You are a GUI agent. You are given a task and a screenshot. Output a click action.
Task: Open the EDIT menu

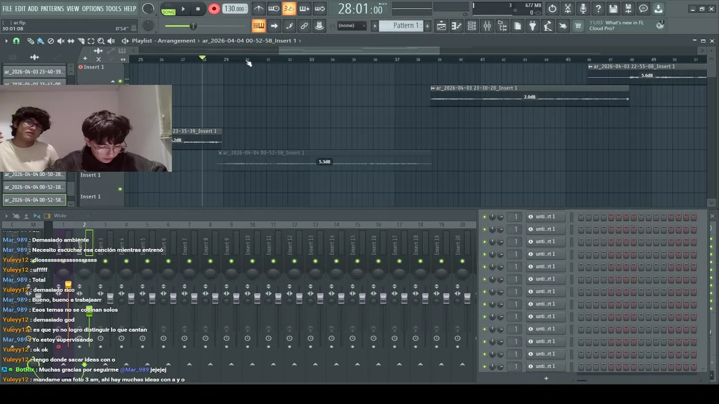coord(20,8)
